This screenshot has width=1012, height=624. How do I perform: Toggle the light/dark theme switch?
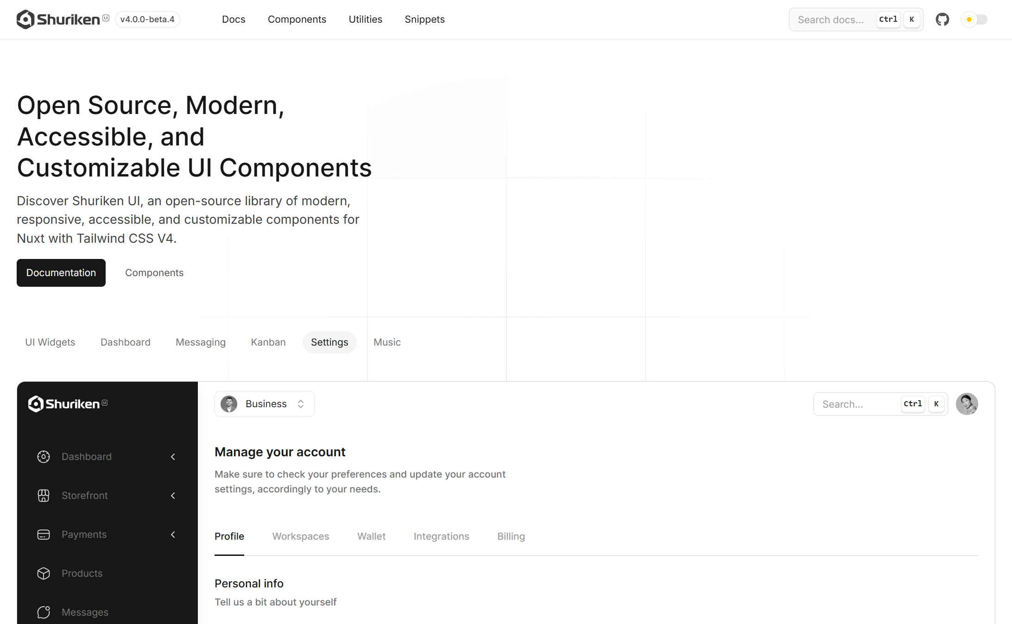click(975, 19)
